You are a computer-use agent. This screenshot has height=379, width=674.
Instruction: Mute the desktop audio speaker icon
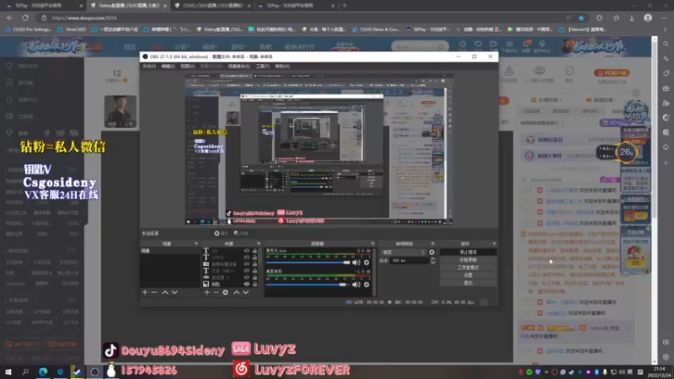[356, 284]
